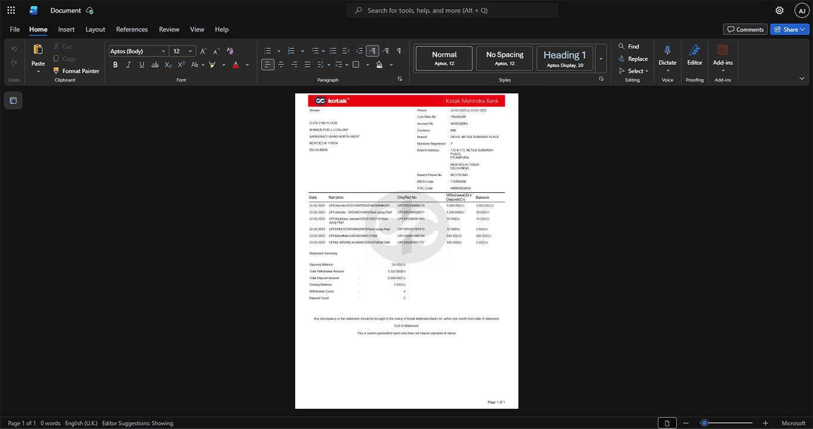Click the Share button
Image resolution: width=813 pixels, height=429 pixels.
point(790,29)
